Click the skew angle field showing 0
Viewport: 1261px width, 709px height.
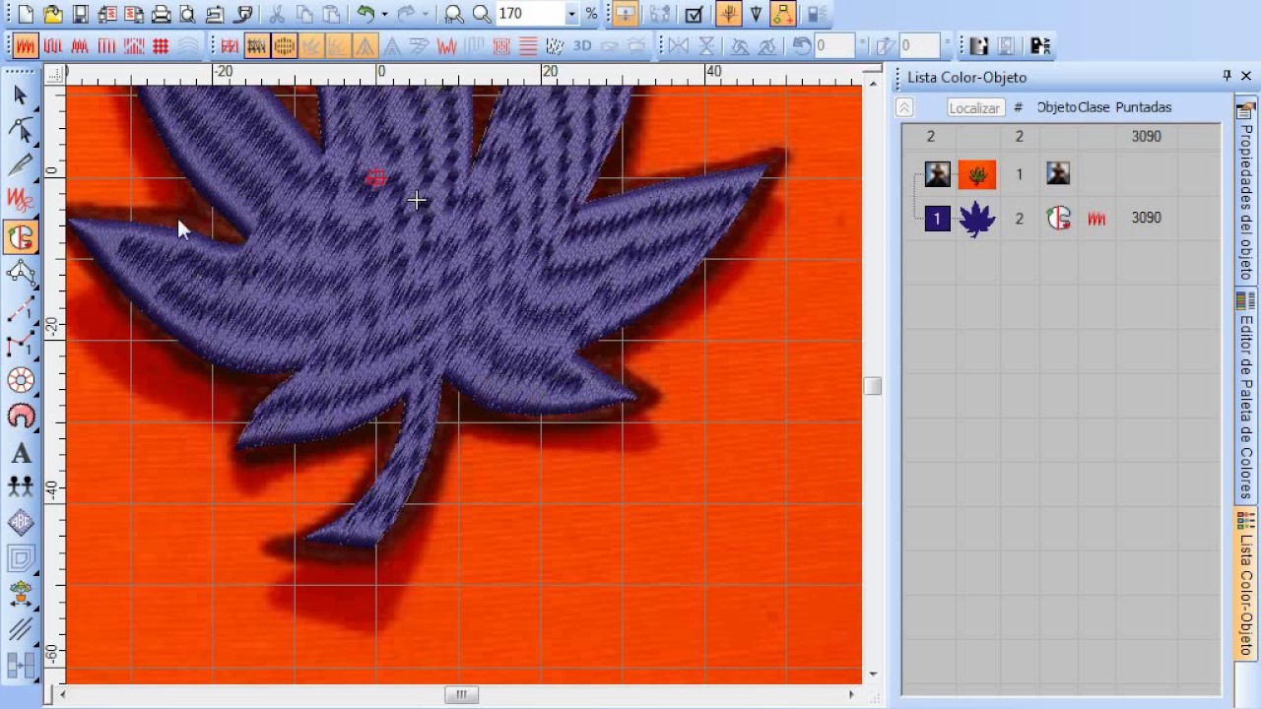[918, 45]
